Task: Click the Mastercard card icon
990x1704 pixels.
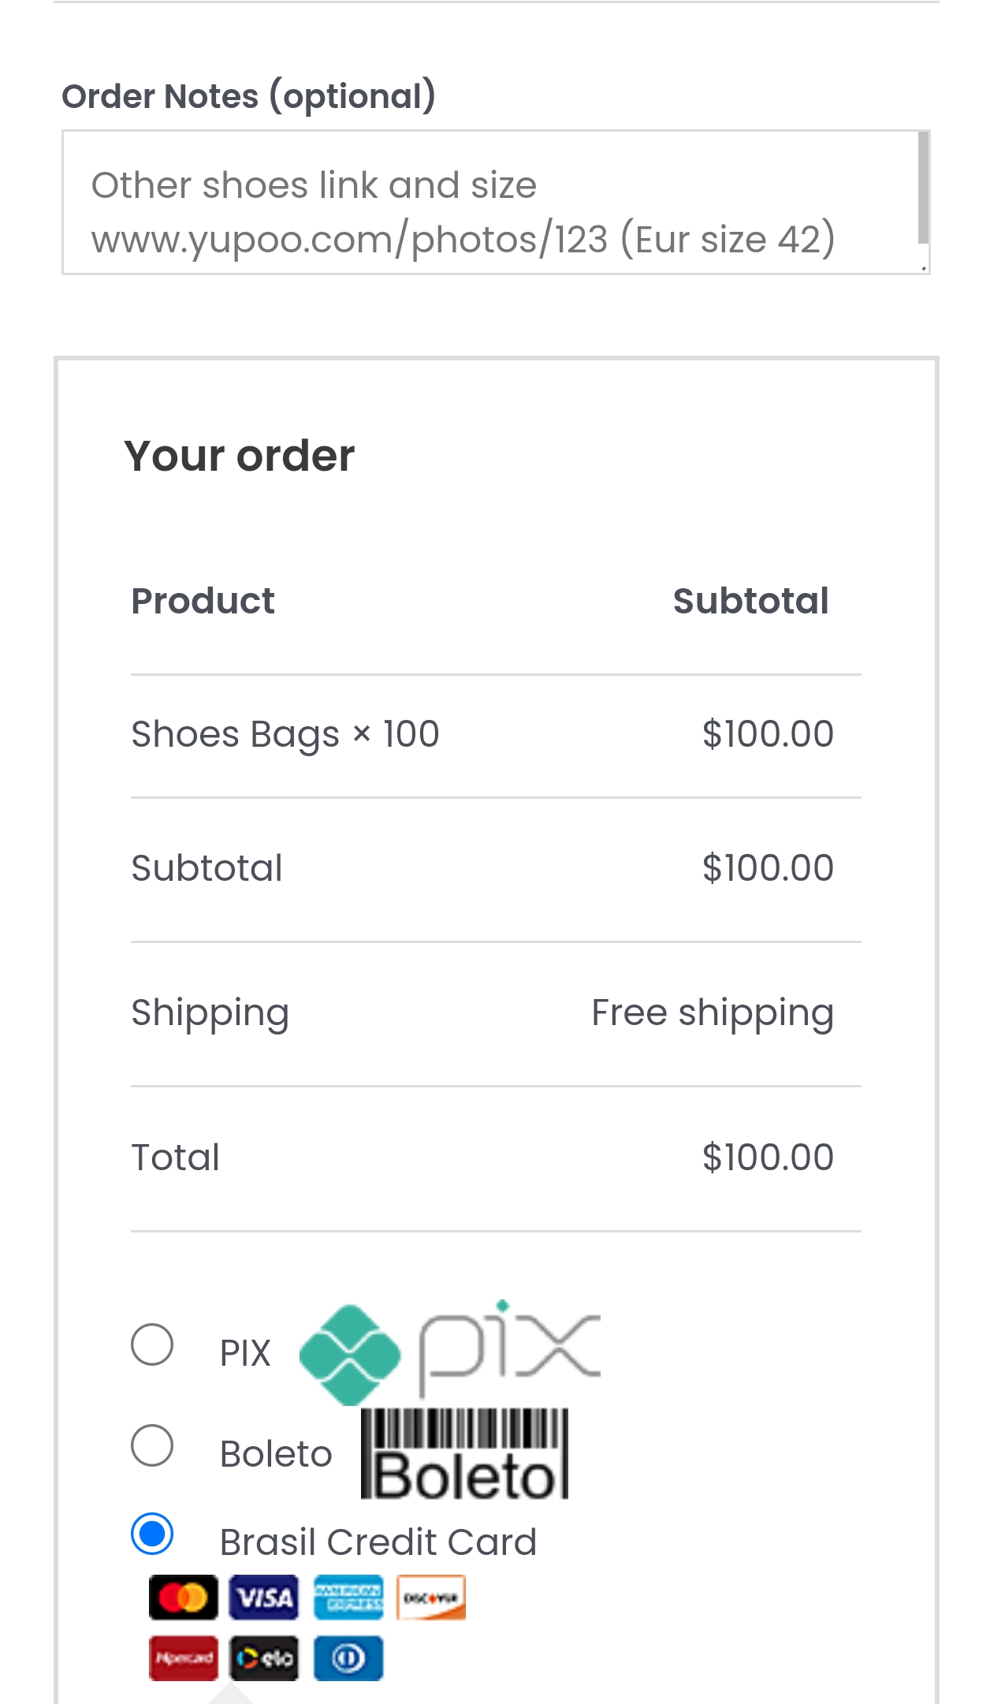Action: click(x=183, y=1597)
